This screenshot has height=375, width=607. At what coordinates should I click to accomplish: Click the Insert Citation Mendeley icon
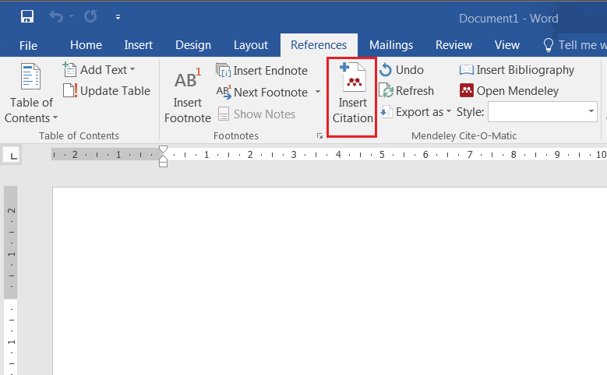352,80
